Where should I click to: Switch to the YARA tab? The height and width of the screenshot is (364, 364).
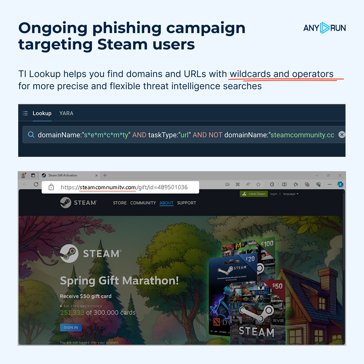point(66,113)
